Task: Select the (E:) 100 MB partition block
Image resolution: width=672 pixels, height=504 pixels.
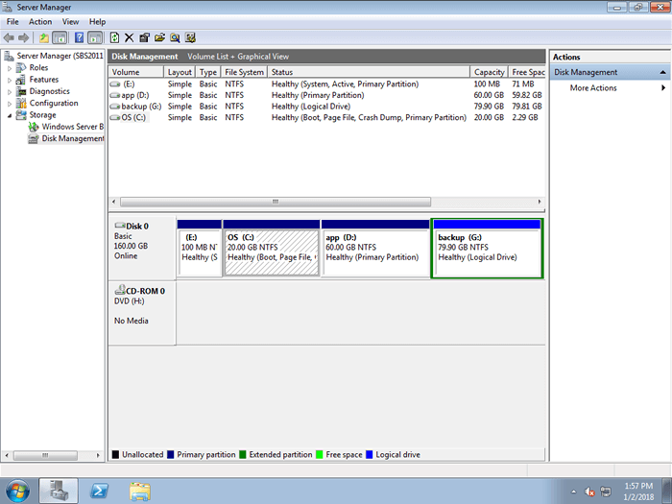Action: [x=200, y=249]
